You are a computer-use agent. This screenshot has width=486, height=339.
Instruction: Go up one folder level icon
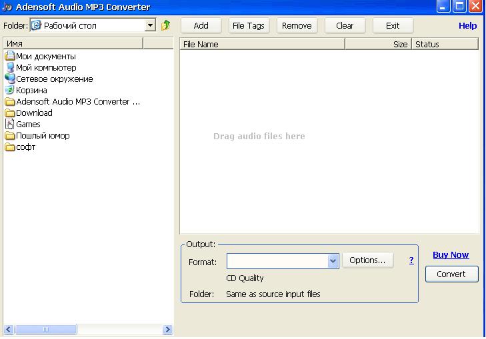(166, 25)
